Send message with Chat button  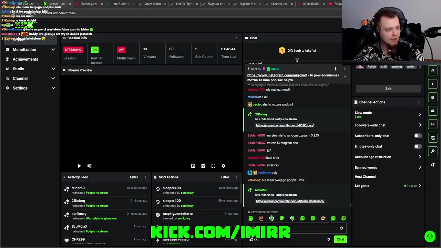coord(340,239)
